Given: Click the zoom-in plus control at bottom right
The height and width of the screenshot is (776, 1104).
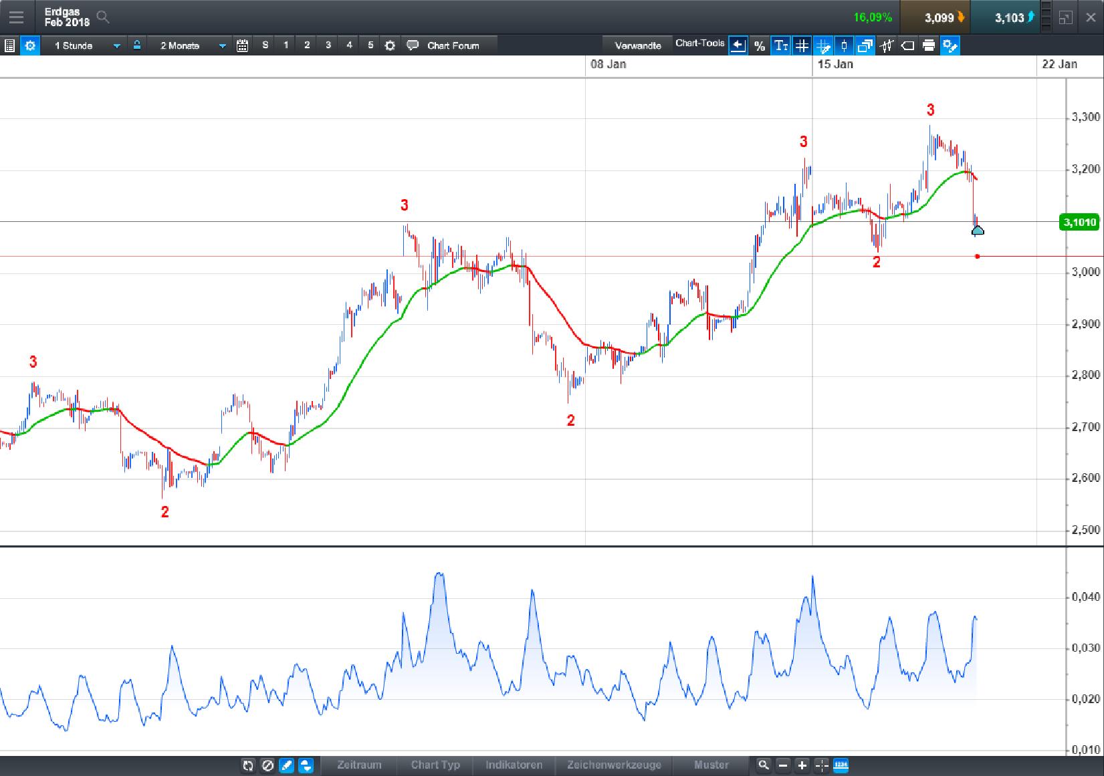Looking at the screenshot, I should click(x=802, y=765).
